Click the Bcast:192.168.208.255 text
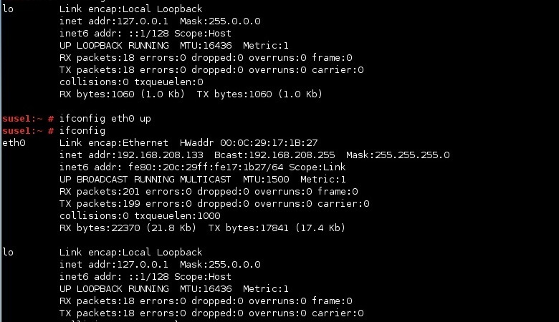This screenshot has height=322, width=559. (x=274, y=155)
